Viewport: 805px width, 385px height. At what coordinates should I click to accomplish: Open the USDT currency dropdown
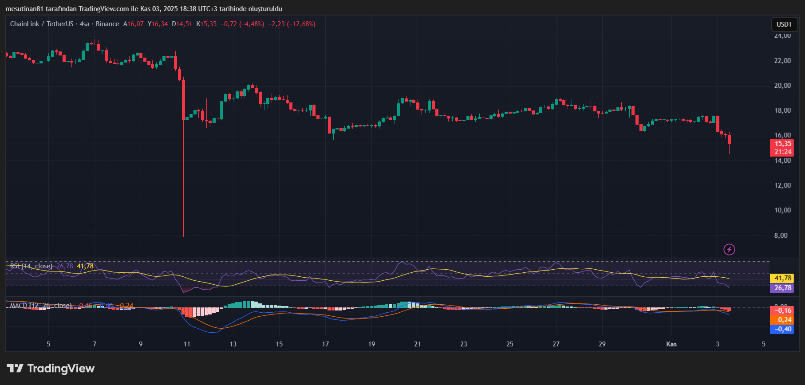[x=784, y=24]
